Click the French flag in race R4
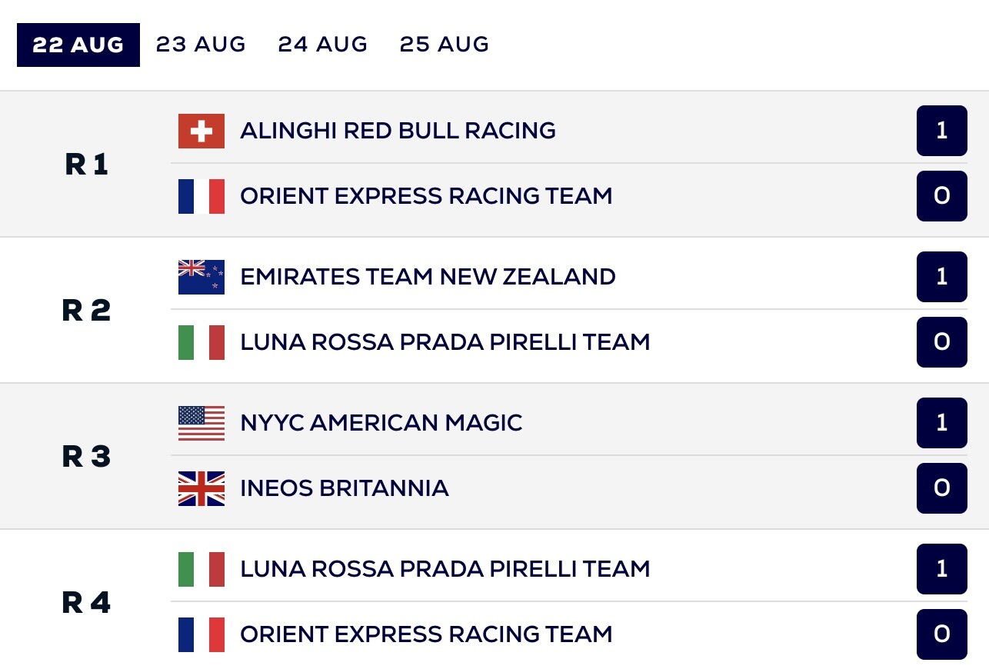Image resolution: width=989 pixels, height=669 pixels. (201, 634)
